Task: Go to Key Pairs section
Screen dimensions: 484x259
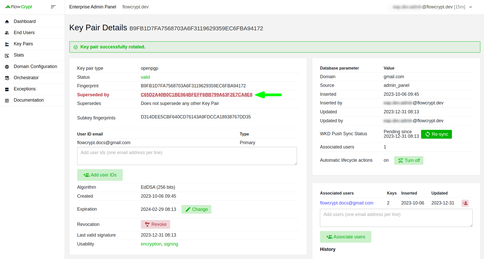Action: coord(32,44)
